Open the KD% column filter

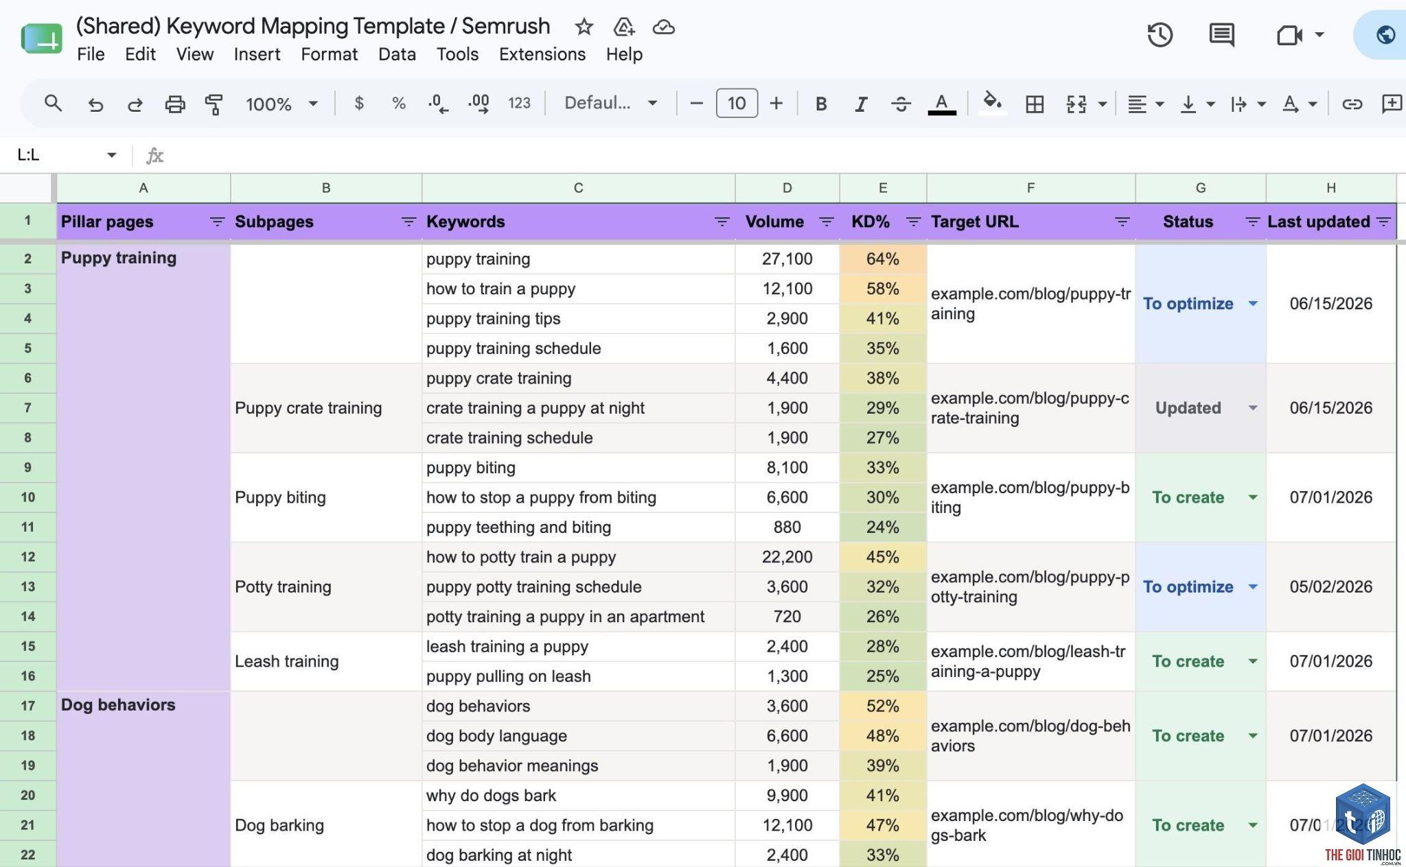[x=913, y=222]
